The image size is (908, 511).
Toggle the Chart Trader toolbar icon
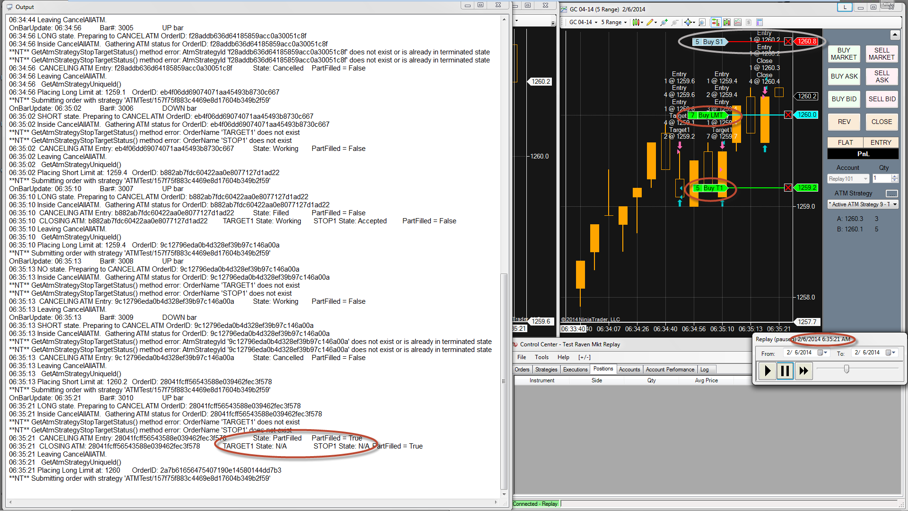coord(716,22)
